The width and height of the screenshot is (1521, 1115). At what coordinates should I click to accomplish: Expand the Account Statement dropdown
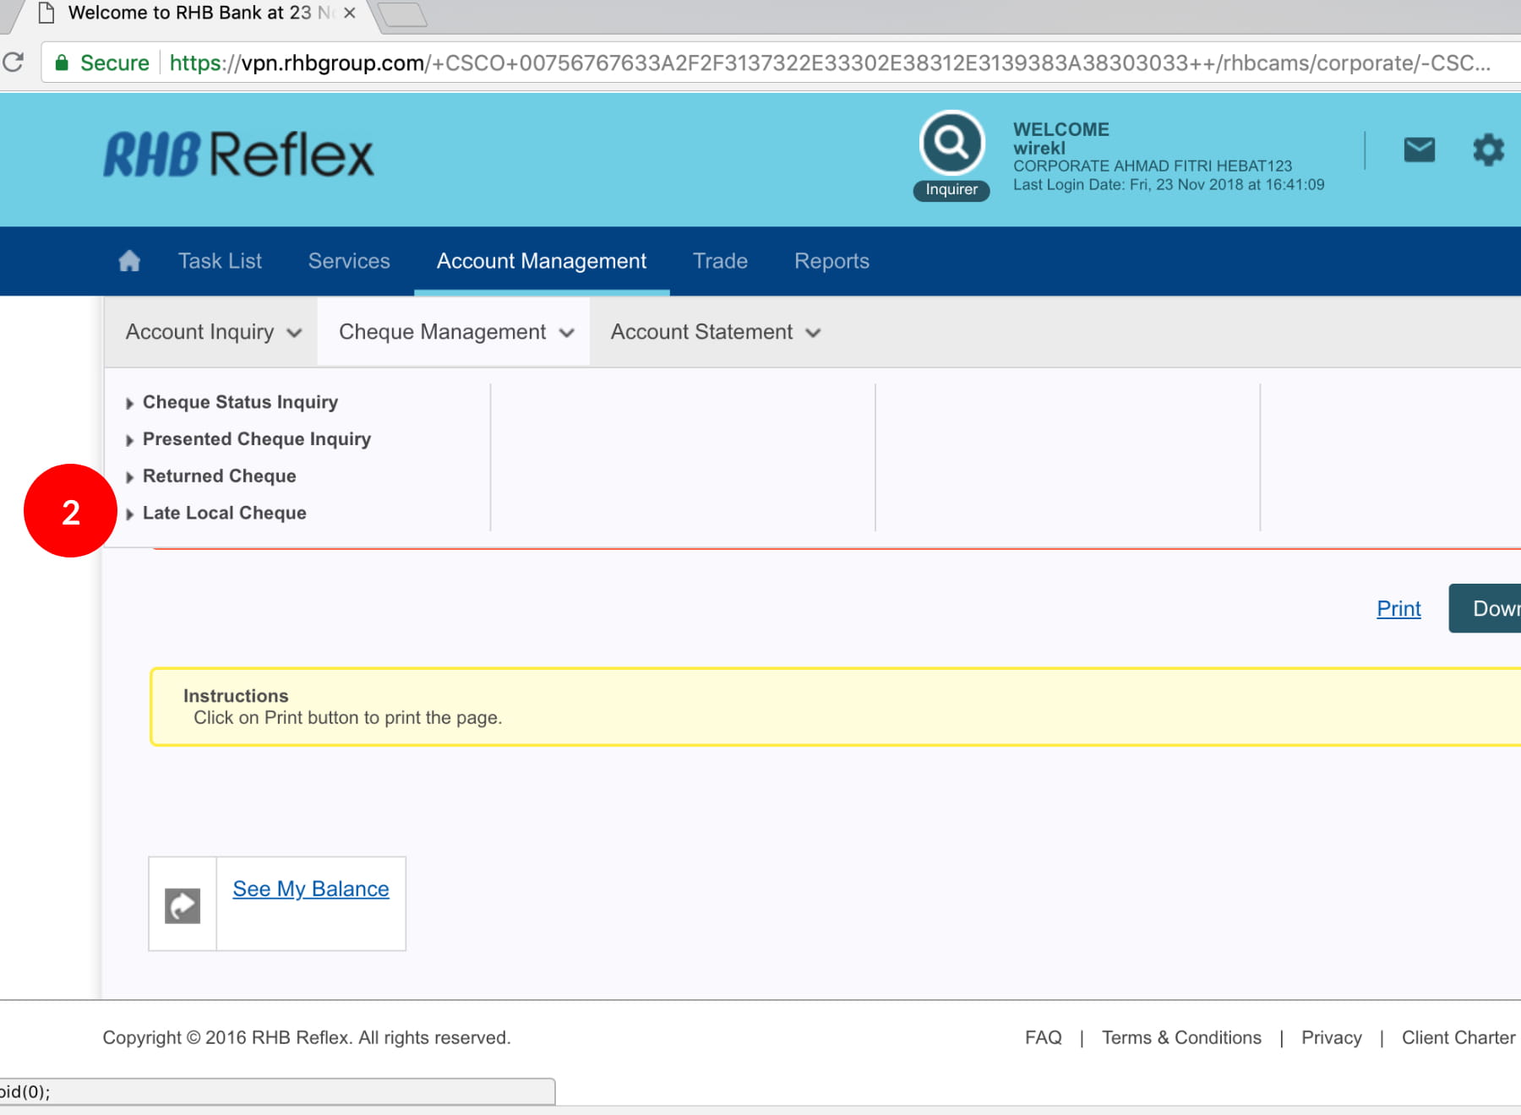coord(715,332)
